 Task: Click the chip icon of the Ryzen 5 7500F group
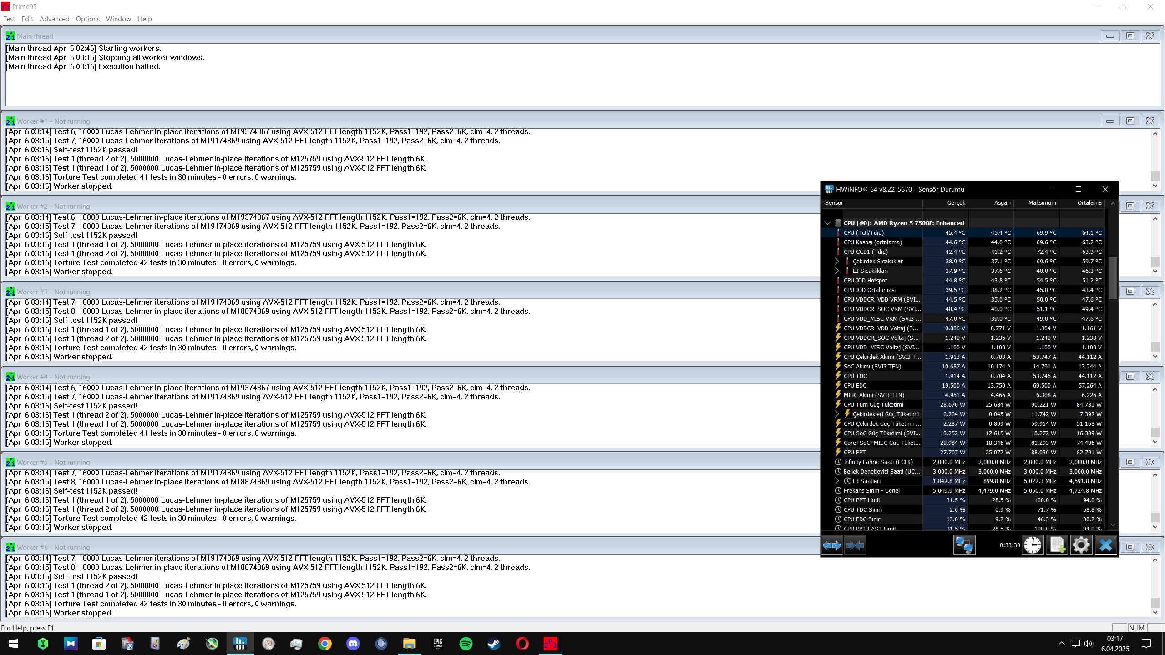tap(838, 223)
